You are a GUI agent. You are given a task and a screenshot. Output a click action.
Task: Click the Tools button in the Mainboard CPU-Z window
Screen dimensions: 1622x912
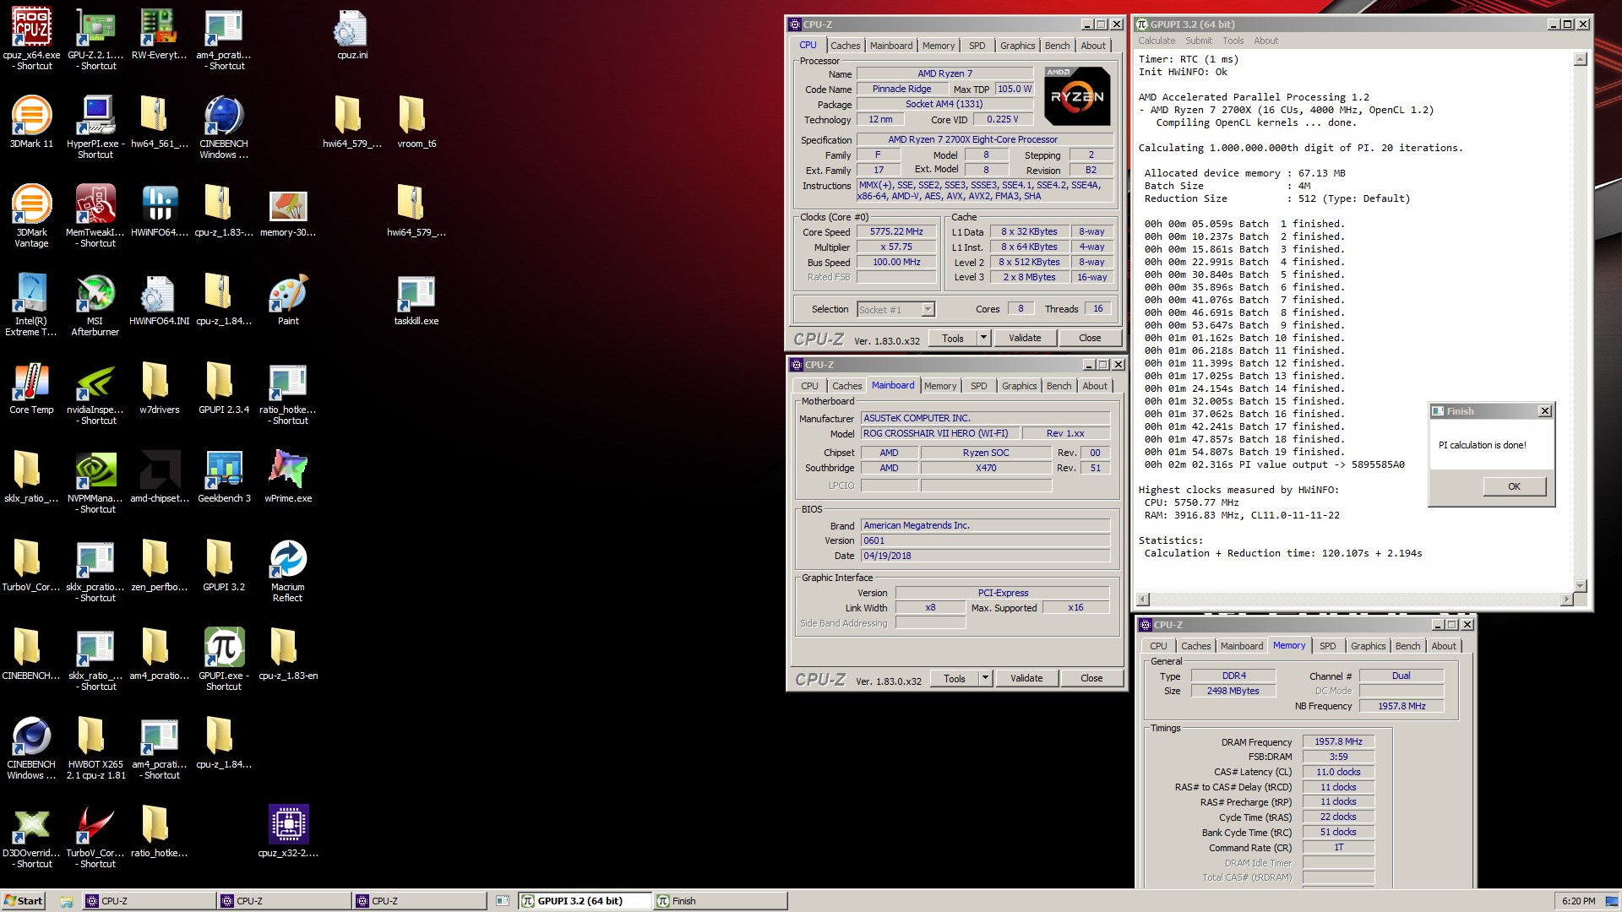(954, 678)
